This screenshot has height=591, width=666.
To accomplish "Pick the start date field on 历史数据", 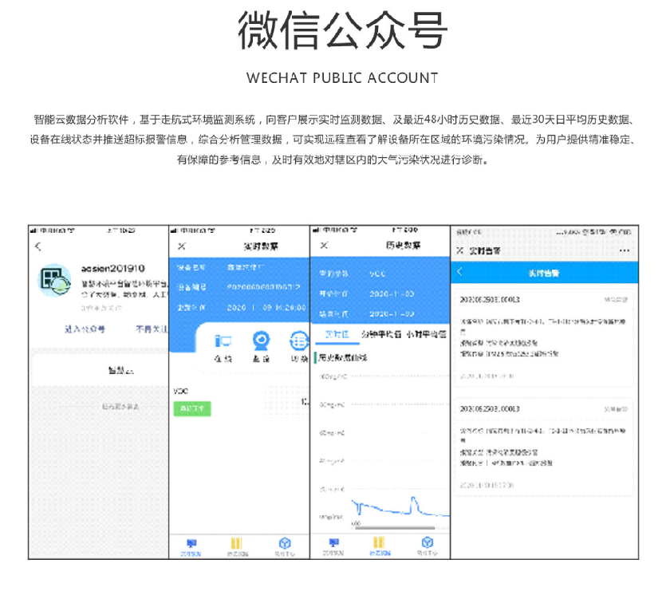I will point(392,294).
